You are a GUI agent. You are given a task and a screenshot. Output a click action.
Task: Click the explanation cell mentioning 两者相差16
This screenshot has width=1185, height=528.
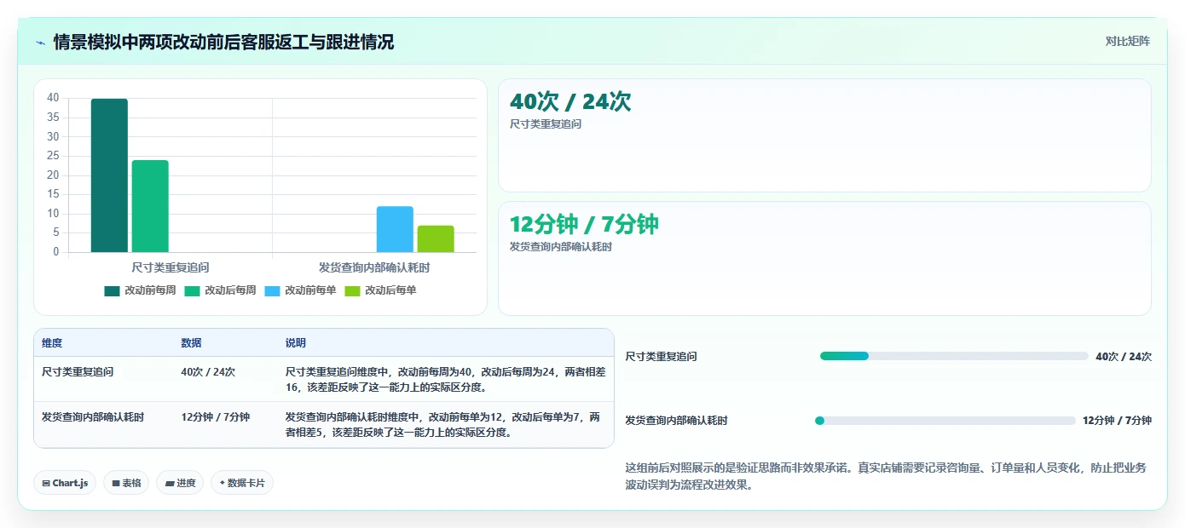[445, 380]
